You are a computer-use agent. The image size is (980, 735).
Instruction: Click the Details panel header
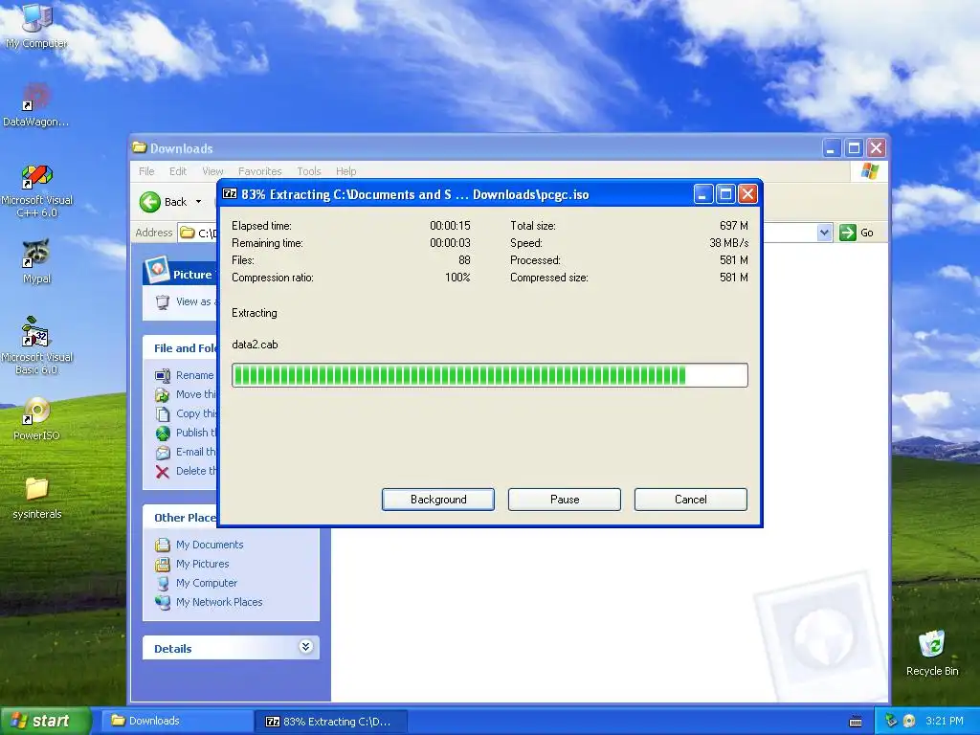(x=231, y=648)
